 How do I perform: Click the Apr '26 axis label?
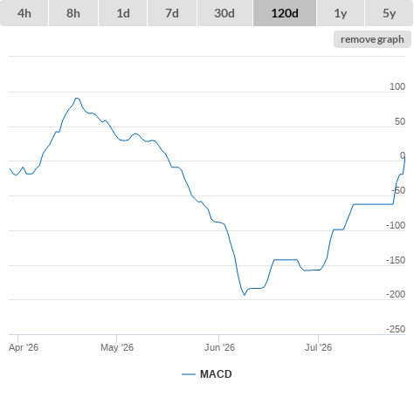tap(24, 347)
